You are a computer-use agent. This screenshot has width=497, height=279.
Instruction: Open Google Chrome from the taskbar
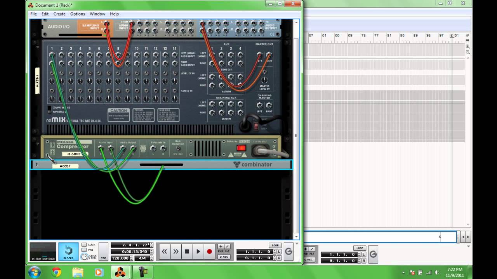57,272
